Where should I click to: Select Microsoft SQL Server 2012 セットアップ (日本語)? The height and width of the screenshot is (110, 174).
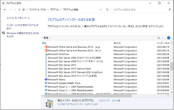(x=72, y=76)
